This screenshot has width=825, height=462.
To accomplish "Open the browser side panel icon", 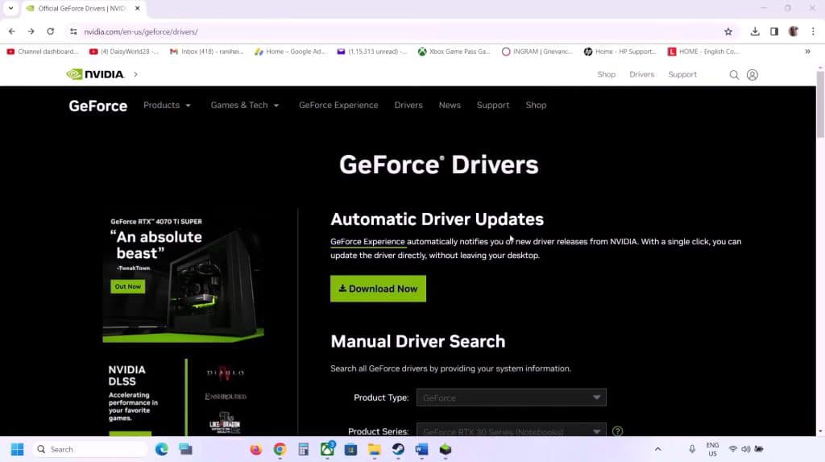I will point(774,31).
